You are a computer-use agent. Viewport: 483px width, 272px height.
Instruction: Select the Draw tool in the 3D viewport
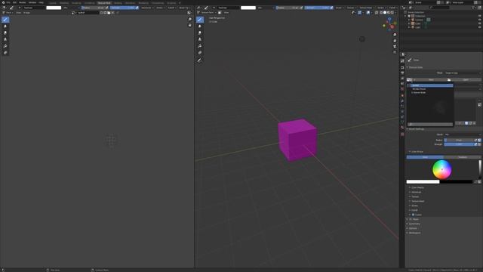point(200,20)
